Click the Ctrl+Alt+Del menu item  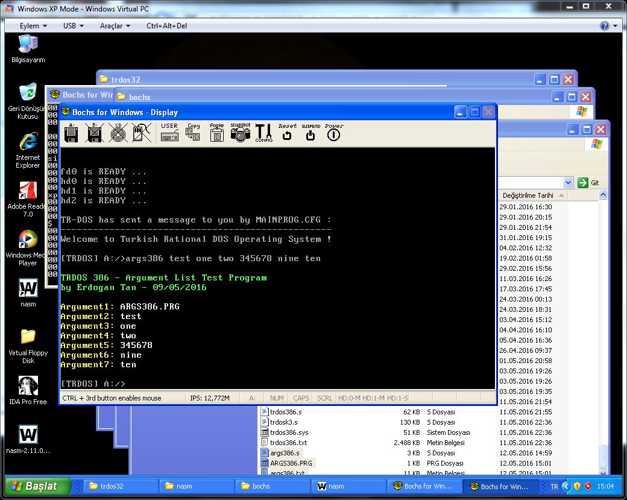tap(166, 26)
